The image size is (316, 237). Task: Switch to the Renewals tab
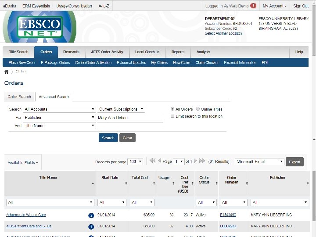[x=71, y=52]
